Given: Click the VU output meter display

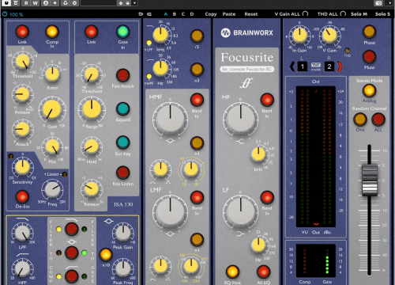Looking at the screenshot, I should coord(316,156).
